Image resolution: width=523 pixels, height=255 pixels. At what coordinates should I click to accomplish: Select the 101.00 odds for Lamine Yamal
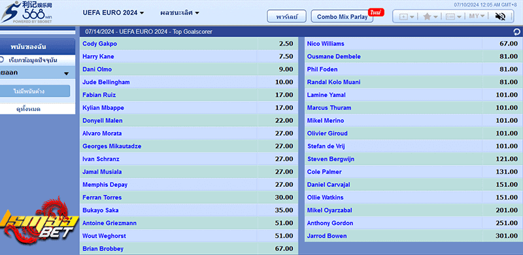507,95
